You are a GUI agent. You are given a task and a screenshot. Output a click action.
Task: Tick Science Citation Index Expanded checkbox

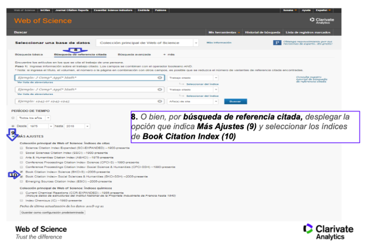pyautogui.click(x=21, y=148)
